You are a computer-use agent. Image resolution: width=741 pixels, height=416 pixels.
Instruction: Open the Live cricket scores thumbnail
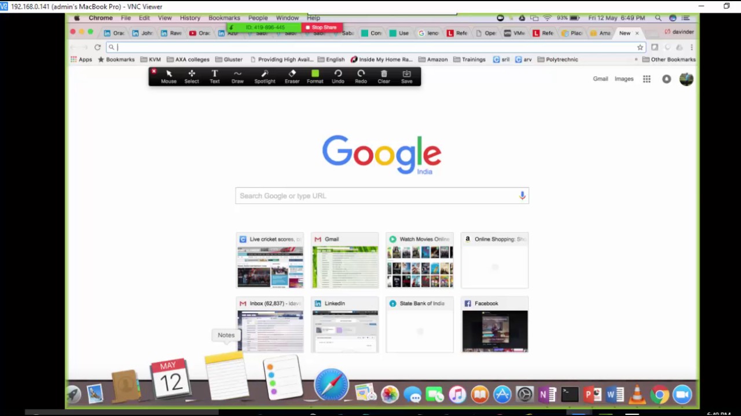pos(270,261)
